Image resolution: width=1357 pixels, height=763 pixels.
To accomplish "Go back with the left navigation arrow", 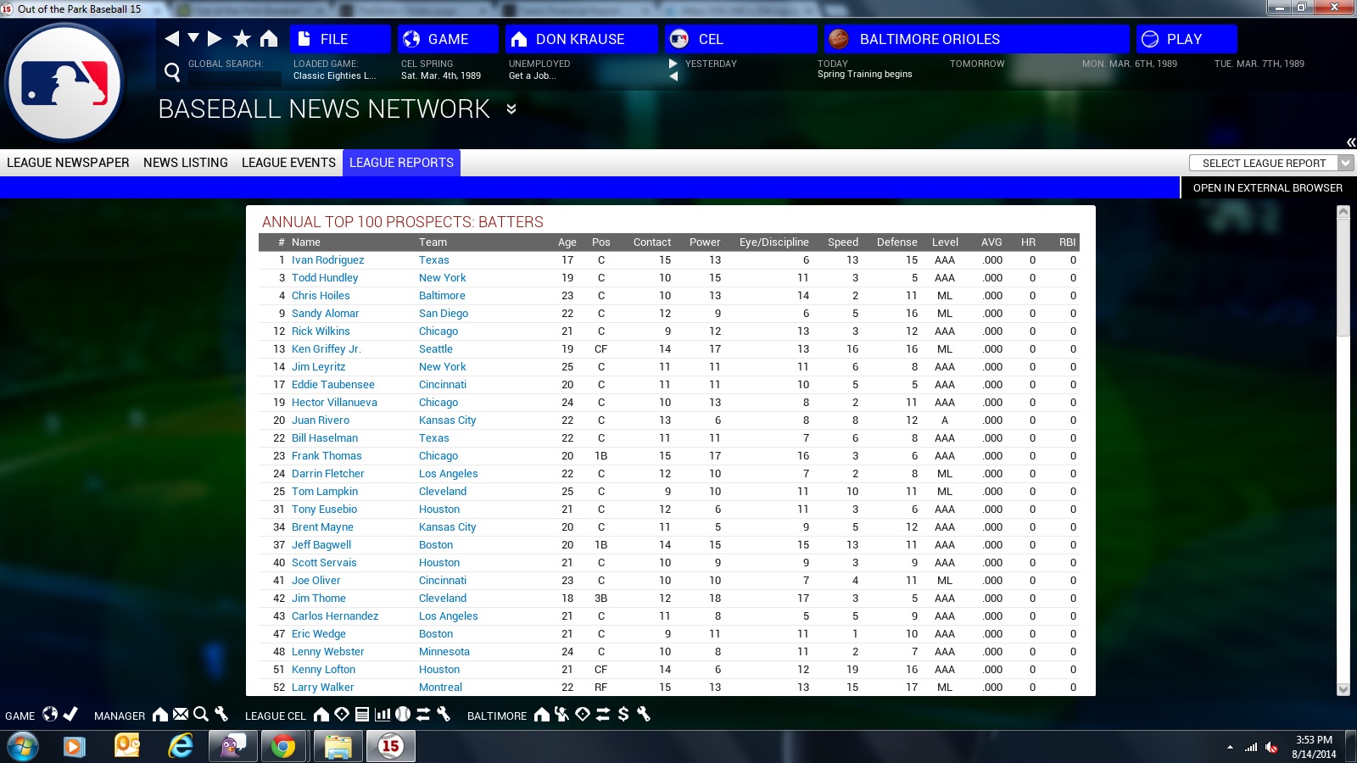I will click(171, 38).
